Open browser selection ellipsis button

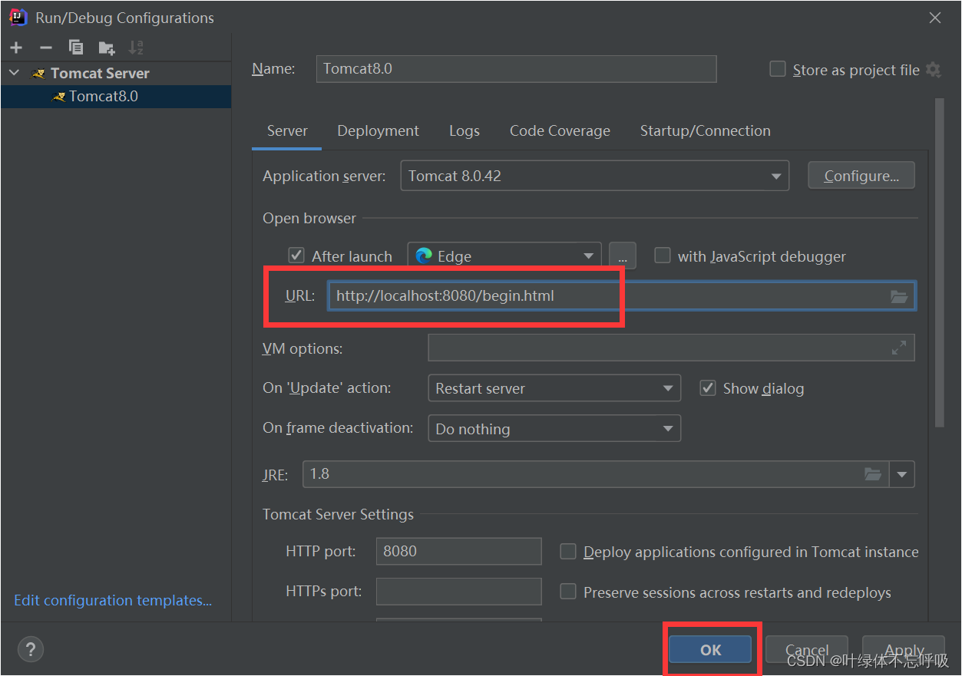[623, 256]
